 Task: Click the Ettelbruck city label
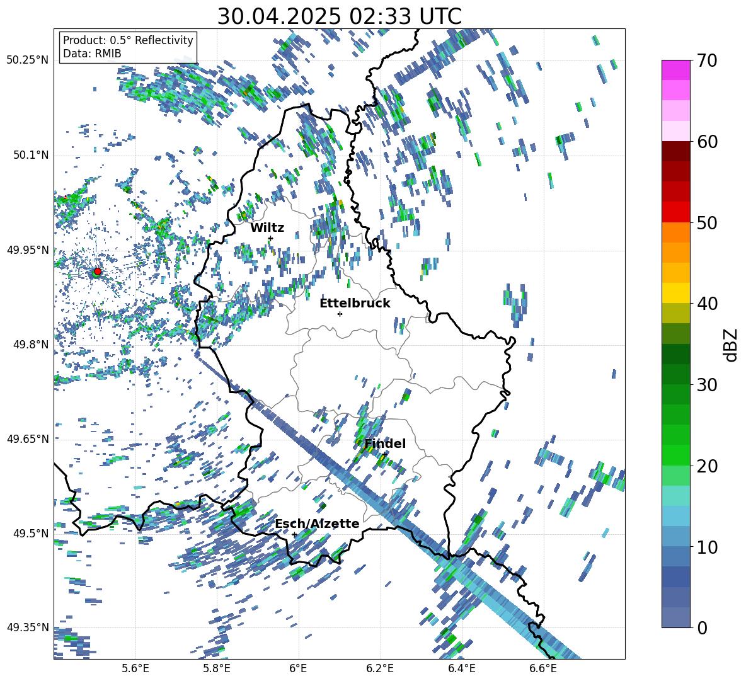click(355, 304)
